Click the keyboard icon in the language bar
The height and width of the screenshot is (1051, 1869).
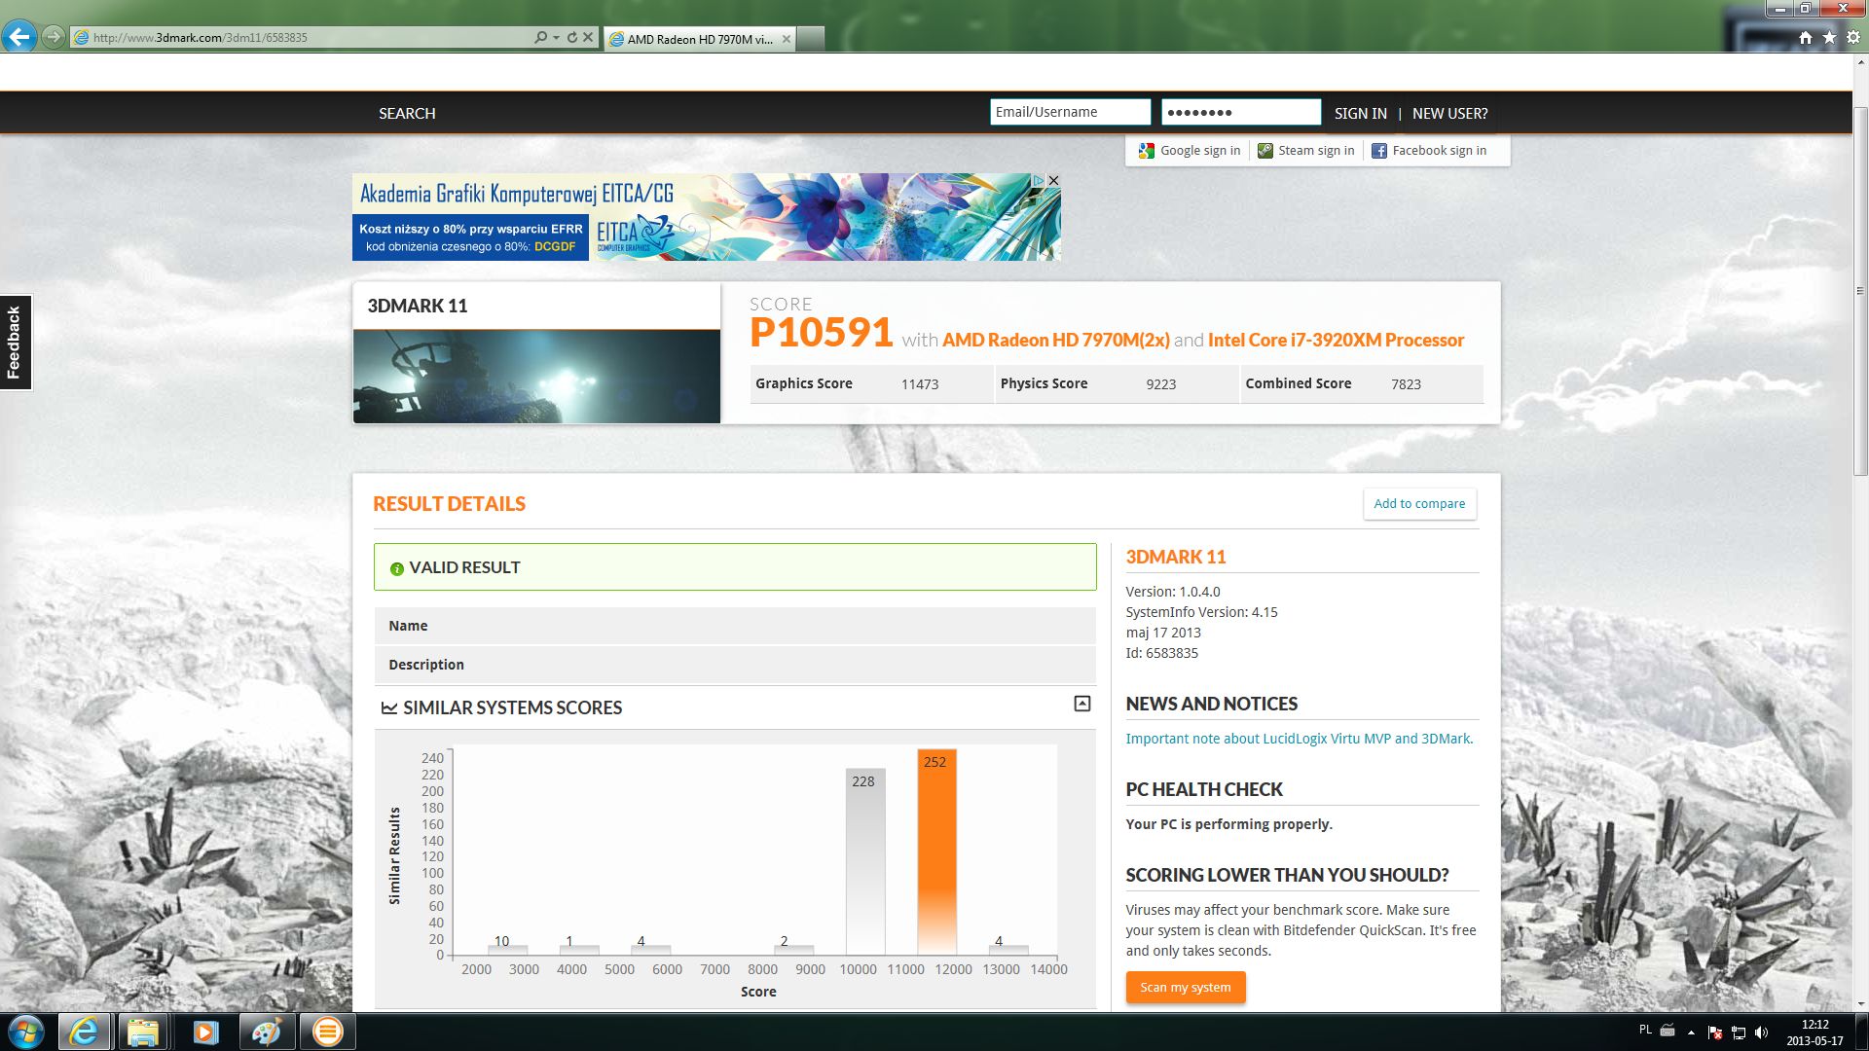[1667, 1030]
